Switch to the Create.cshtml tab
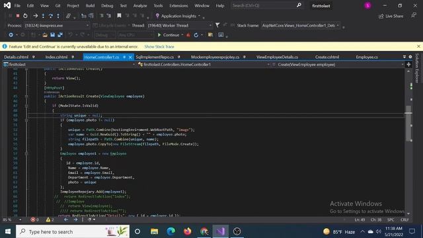The height and width of the screenshot is (238, 423). [327, 57]
